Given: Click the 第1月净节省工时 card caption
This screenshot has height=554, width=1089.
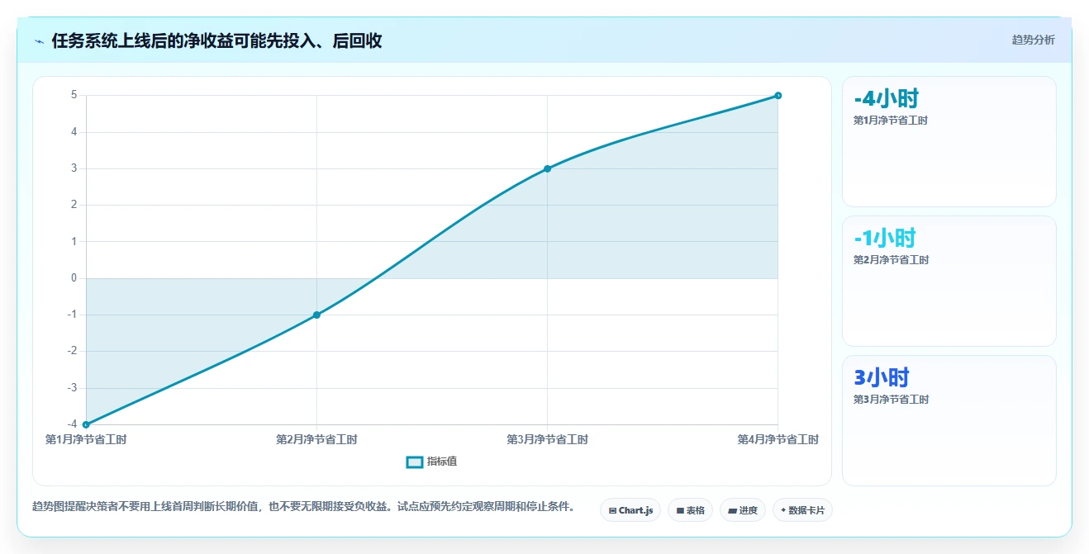Looking at the screenshot, I should click(x=891, y=121).
